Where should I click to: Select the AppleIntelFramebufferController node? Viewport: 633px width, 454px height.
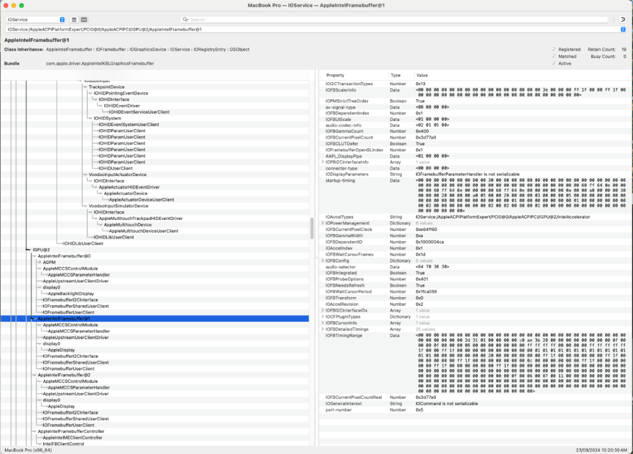[70, 431]
